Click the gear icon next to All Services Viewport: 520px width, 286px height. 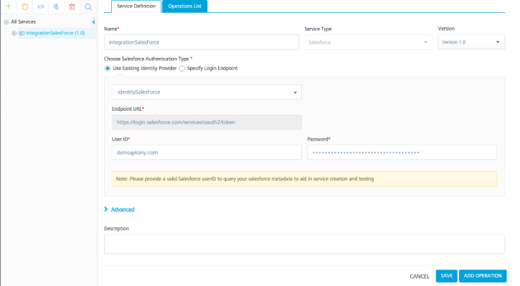[x=6, y=22]
